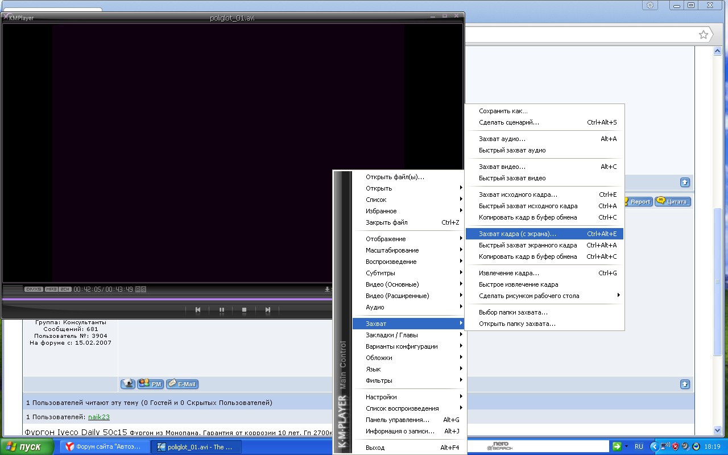Expand the Открыть submenu

(x=408, y=188)
